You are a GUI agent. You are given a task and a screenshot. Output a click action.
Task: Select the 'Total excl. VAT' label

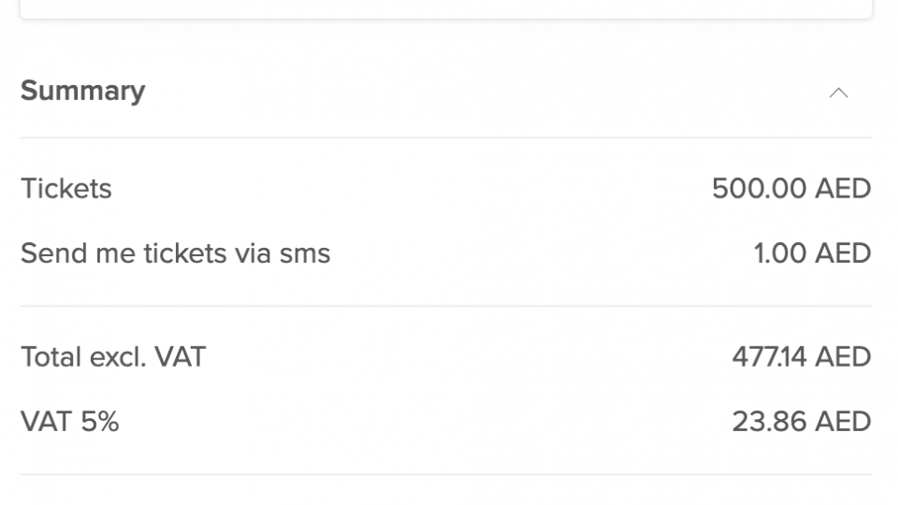113,356
